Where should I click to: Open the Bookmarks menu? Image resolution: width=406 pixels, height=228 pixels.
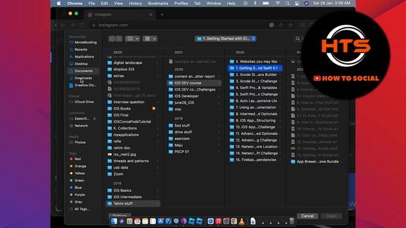[158, 3]
